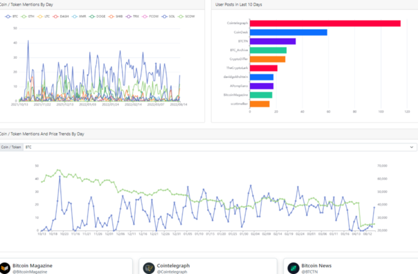Toggle the SOL legend entry
418x274 pixels.
[x=168, y=16]
